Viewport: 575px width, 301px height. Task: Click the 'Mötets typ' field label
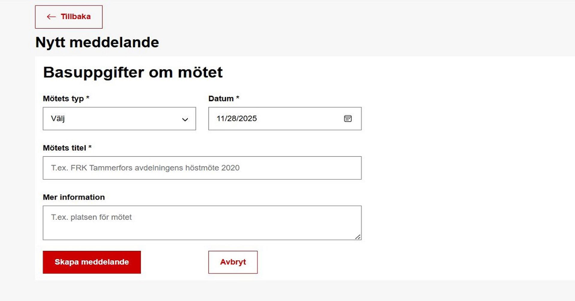coord(66,98)
